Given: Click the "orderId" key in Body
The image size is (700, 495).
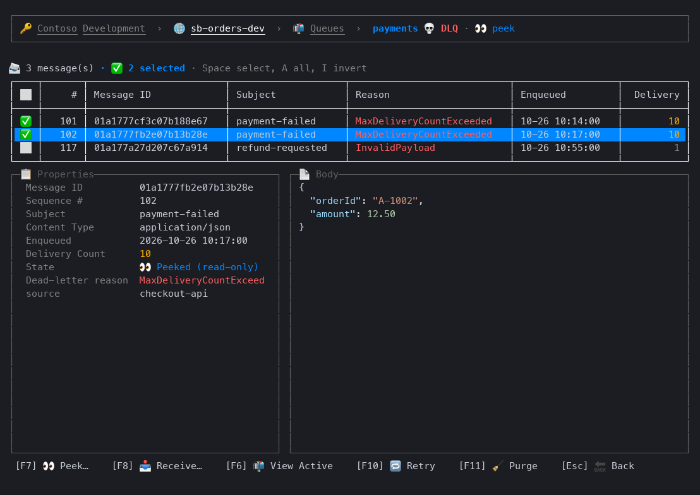Looking at the screenshot, I should pos(335,201).
